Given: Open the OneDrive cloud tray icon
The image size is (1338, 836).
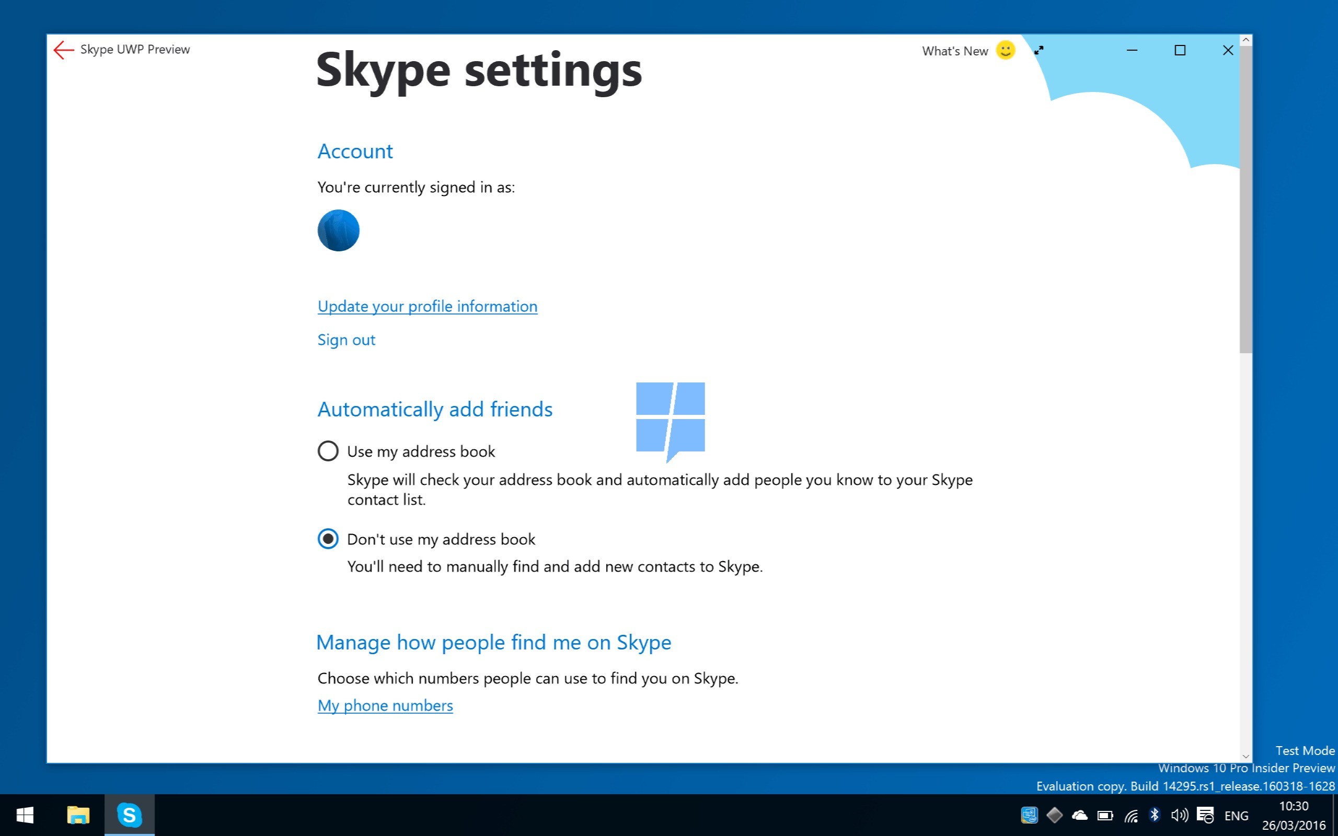Looking at the screenshot, I should 1079,815.
